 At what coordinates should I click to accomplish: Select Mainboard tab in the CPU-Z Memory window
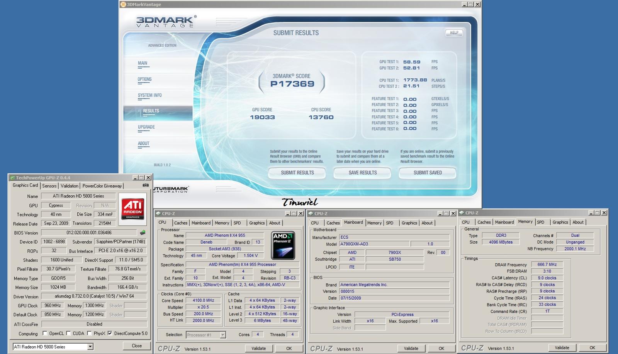504,222
